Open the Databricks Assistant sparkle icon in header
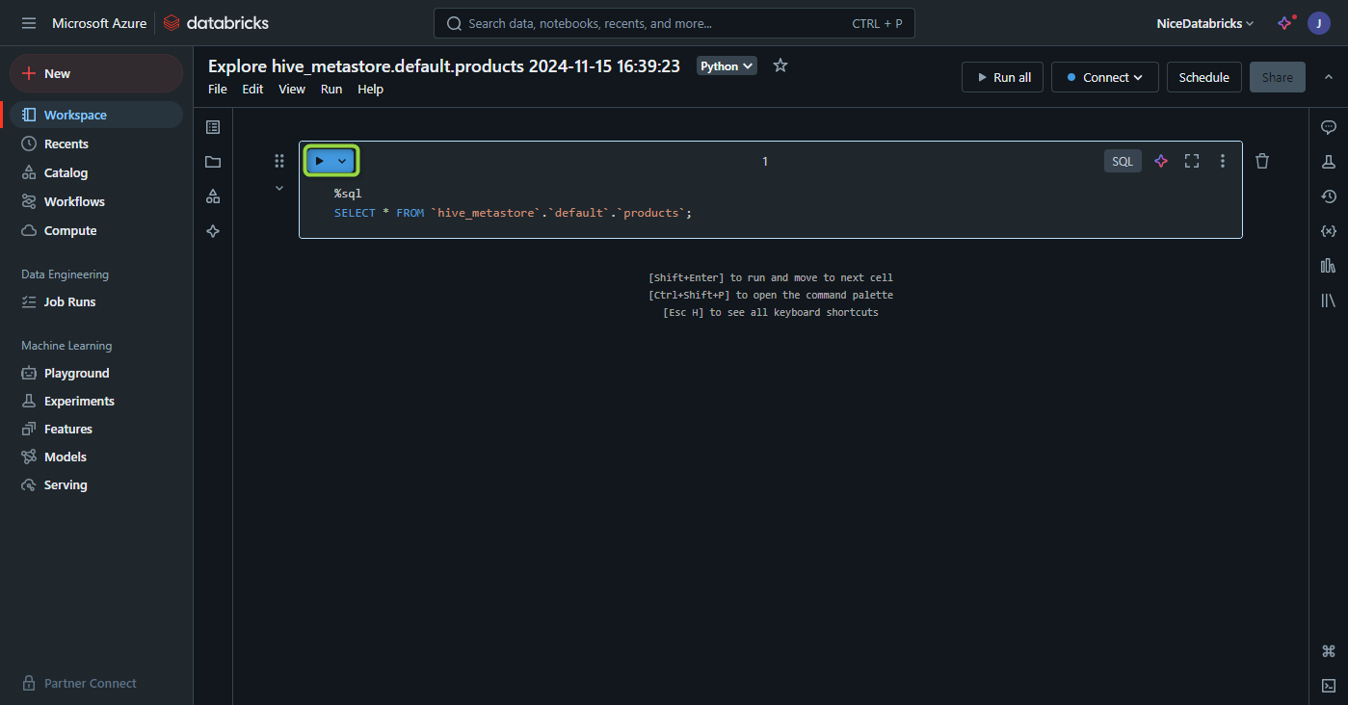The width and height of the screenshot is (1348, 705). pos(1285,23)
